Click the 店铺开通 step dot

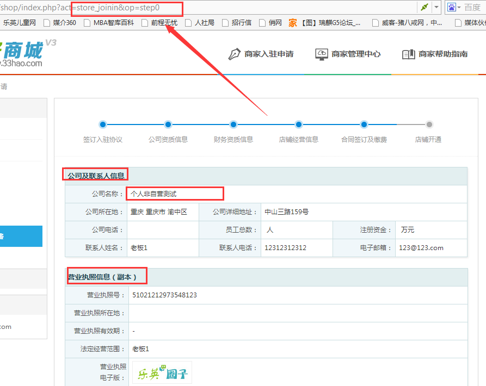[x=429, y=124]
